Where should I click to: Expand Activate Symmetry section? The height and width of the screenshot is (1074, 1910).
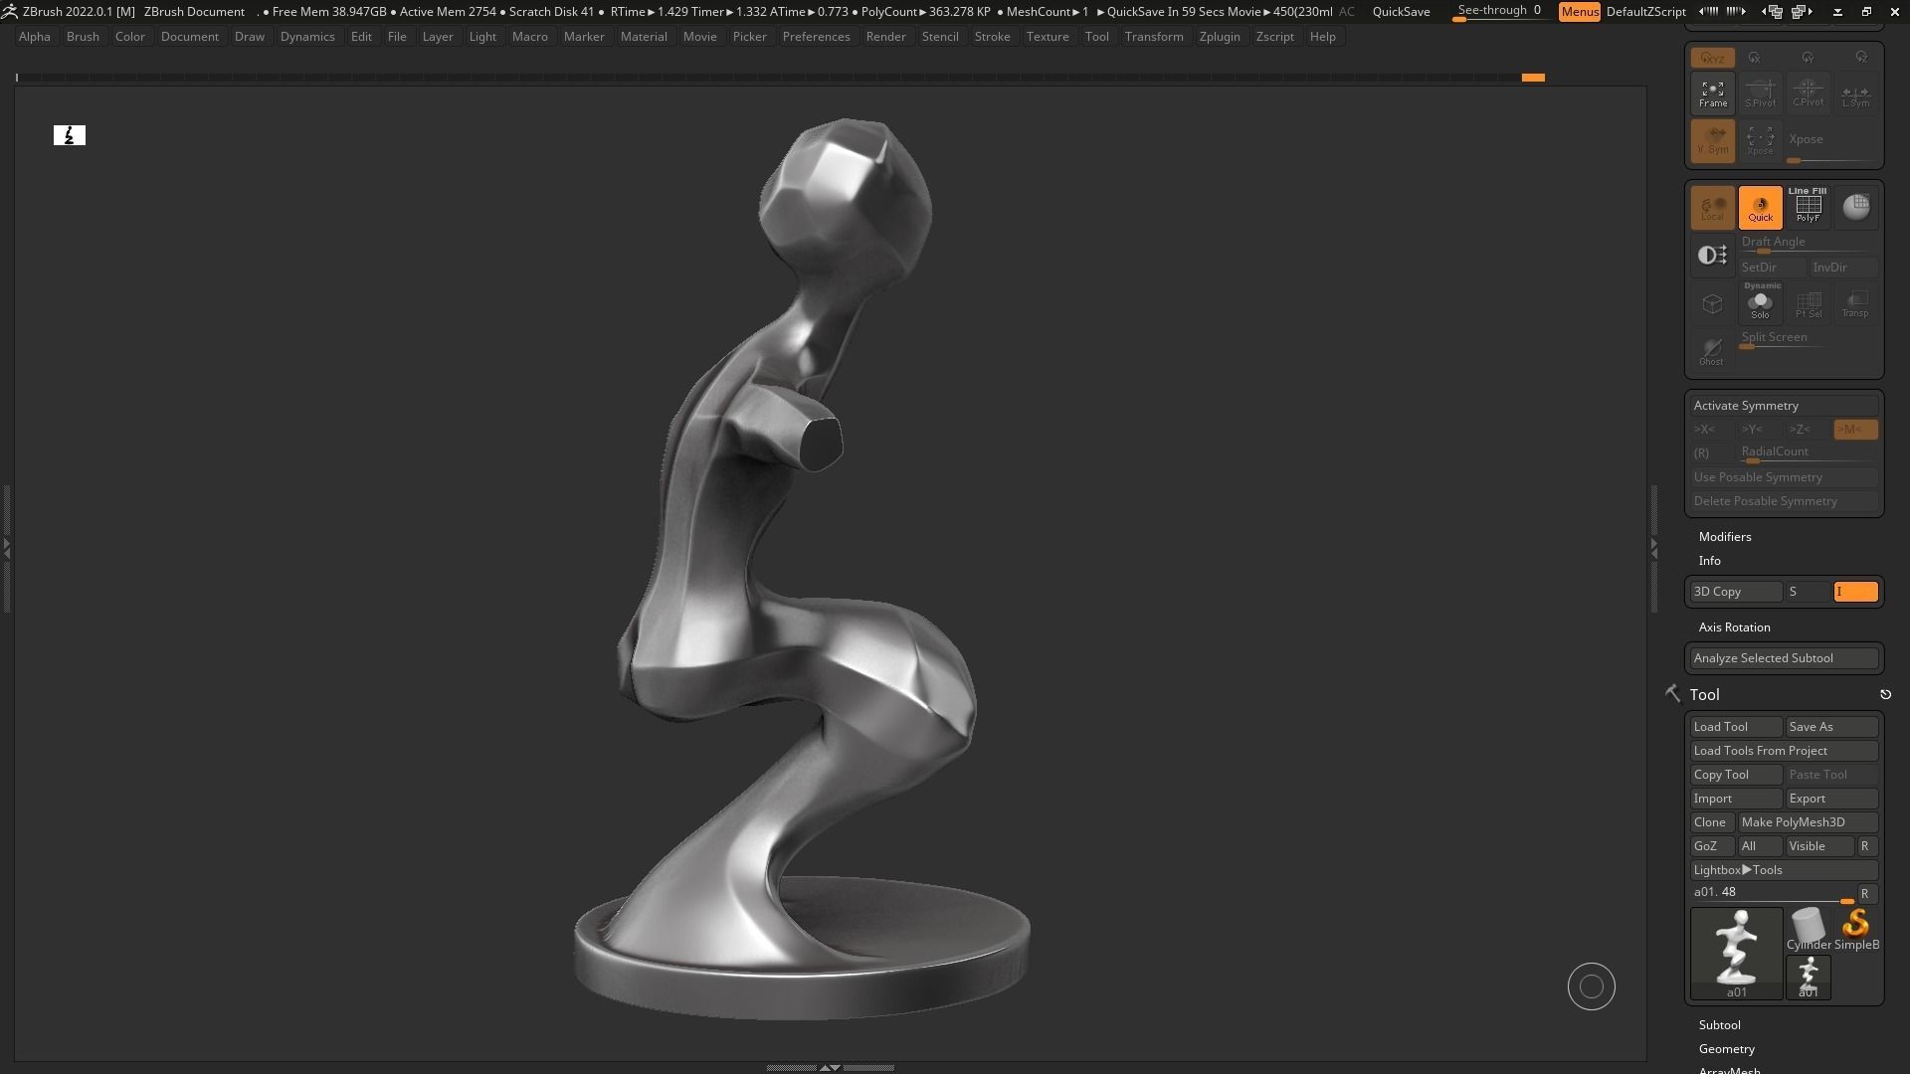[1784, 406]
